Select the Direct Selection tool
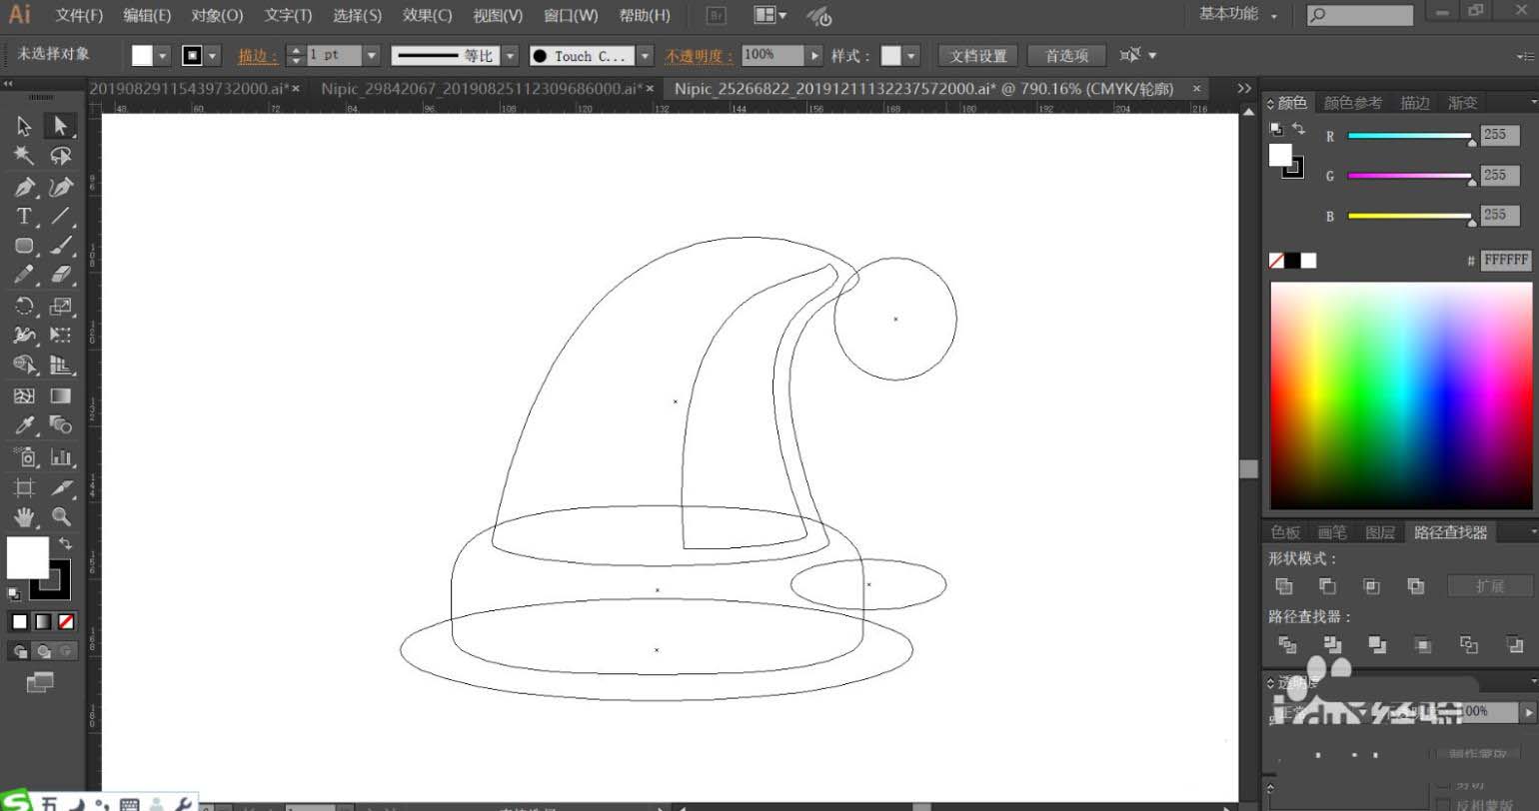Image resolution: width=1539 pixels, height=811 pixels. coord(61,126)
